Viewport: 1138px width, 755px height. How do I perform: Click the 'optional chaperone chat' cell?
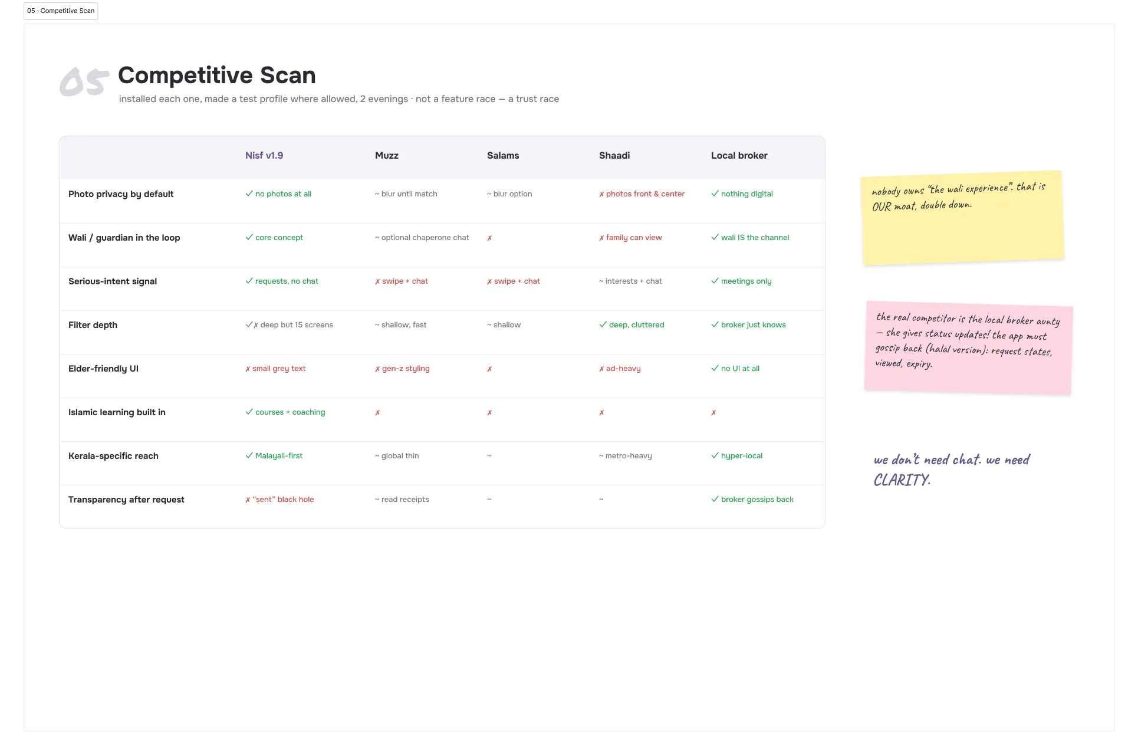pyautogui.click(x=422, y=238)
